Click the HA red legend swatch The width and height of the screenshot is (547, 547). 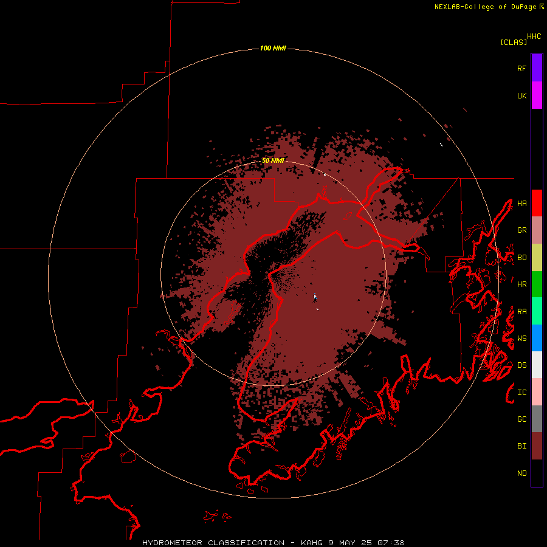(x=537, y=203)
